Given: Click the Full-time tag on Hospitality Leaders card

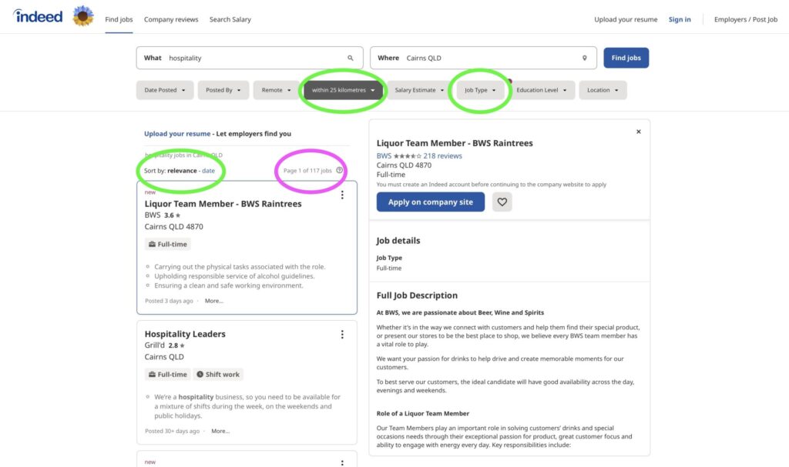Looking at the screenshot, I should (x=167, y=375).
